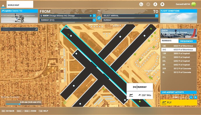Click the search magnifier icon

tap(36, 29)
